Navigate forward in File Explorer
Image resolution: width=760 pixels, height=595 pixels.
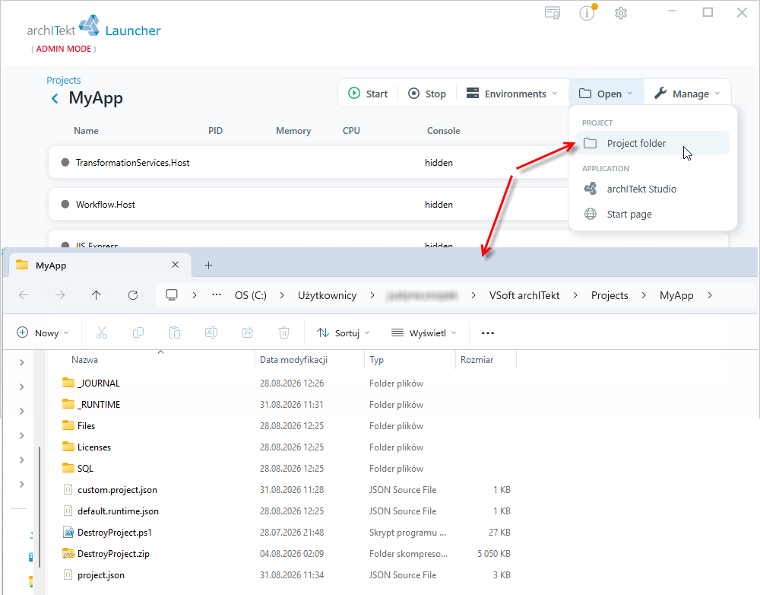(59, 295)
